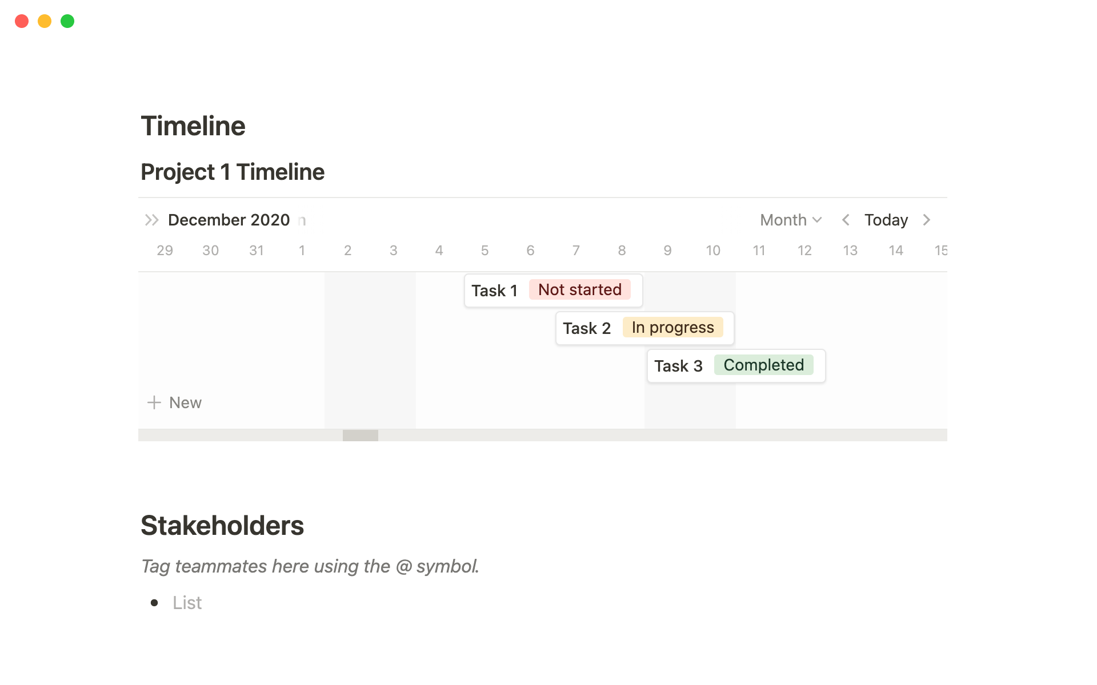The image size is (1097, 685).
Task: Click the empty List bullet item
Action: (x=187, y=603)
